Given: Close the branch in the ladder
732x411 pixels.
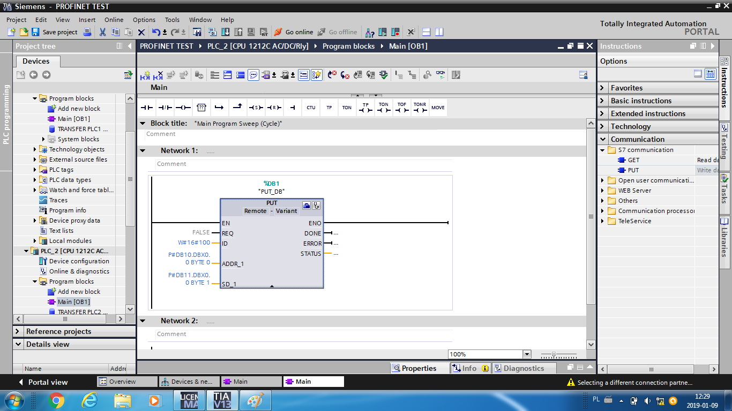Looking at the screenshot, I should click(x=237, y=108).
